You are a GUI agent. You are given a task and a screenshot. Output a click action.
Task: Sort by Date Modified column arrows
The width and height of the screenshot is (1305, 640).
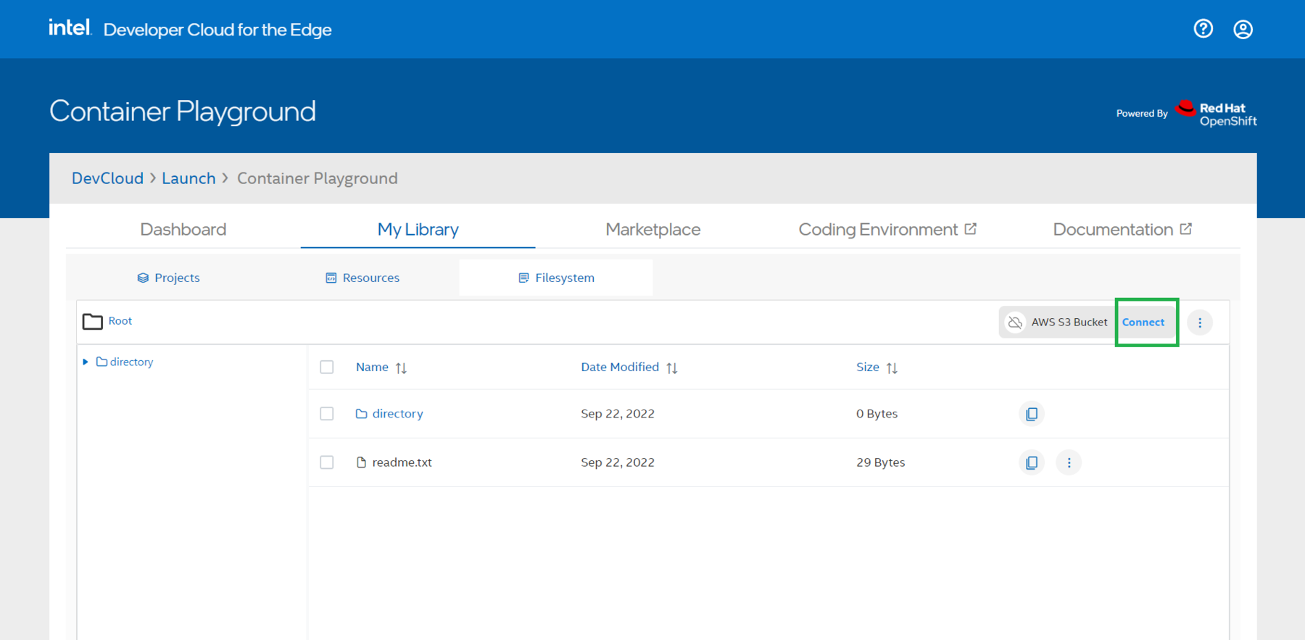(x=672, y=368)
